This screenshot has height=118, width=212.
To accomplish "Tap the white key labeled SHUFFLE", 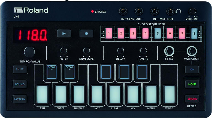I will point(79,94).
